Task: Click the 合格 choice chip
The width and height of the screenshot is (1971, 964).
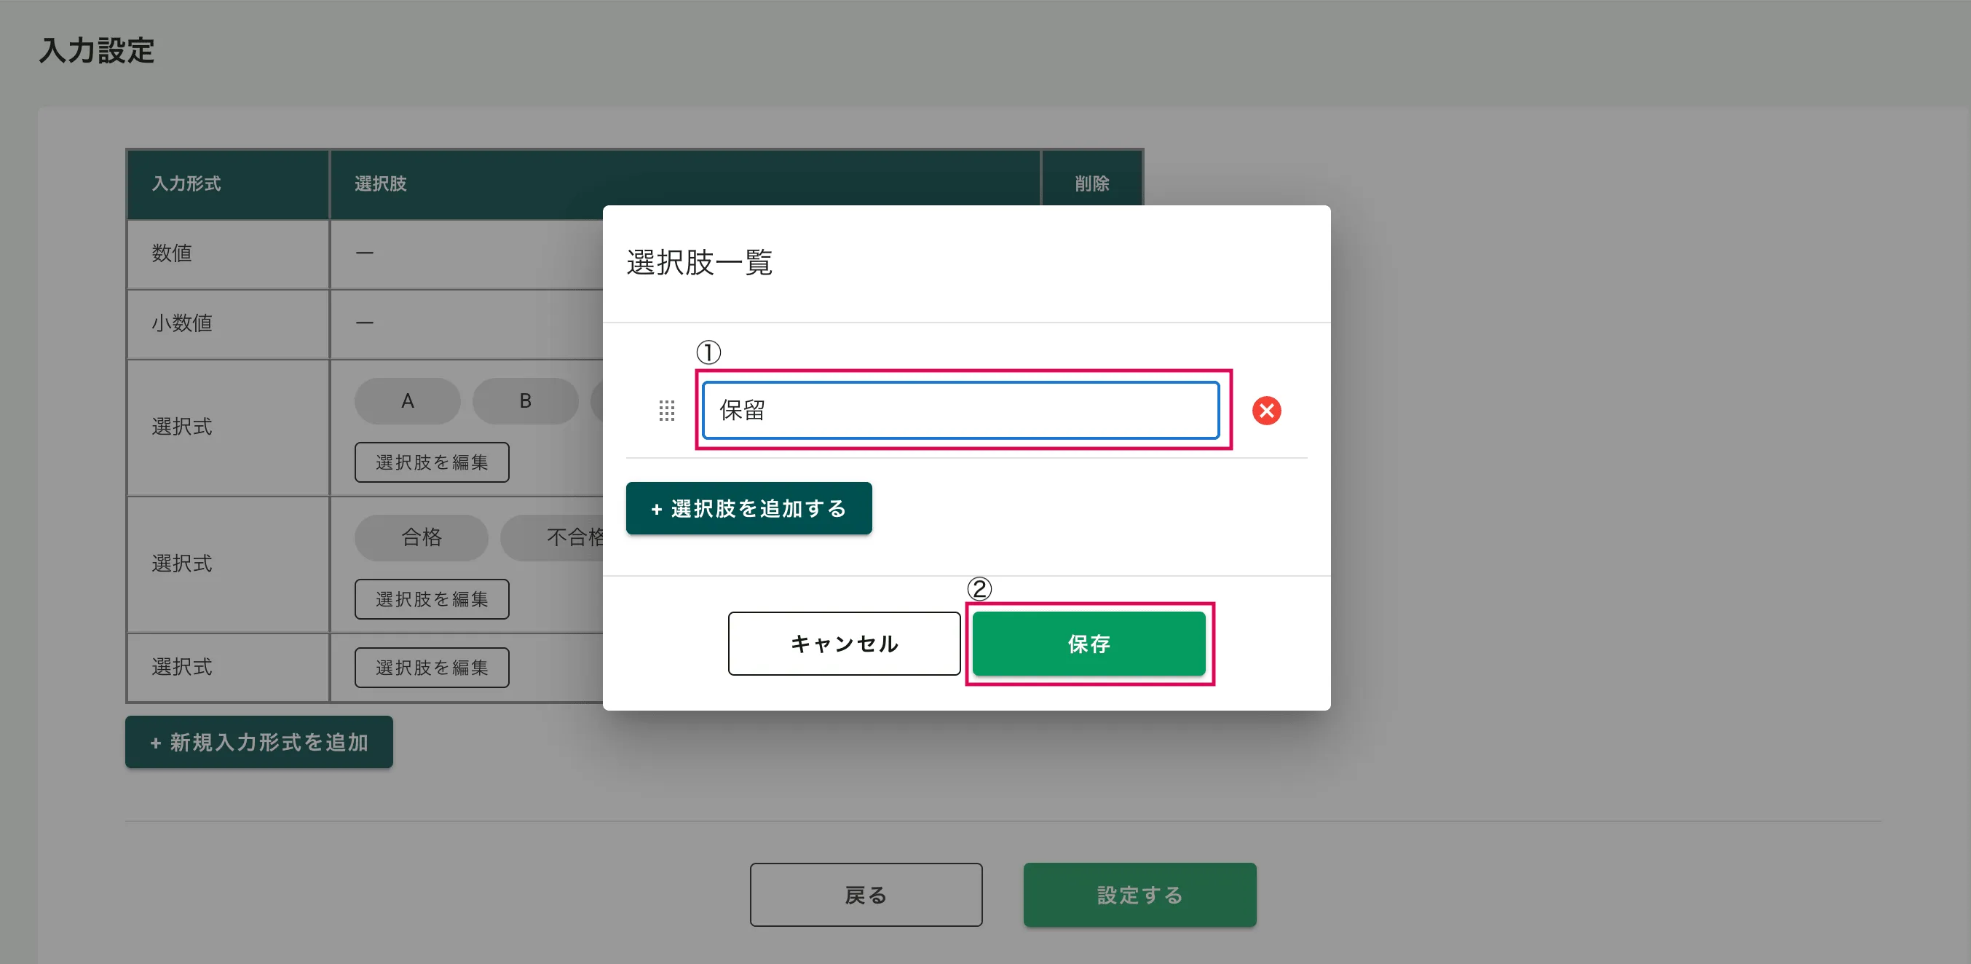Action: click(x=421, y=537)
